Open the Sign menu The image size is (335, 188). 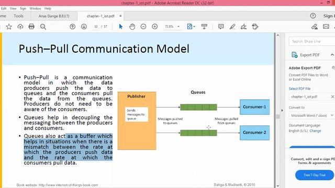click(x=23, y=8)
